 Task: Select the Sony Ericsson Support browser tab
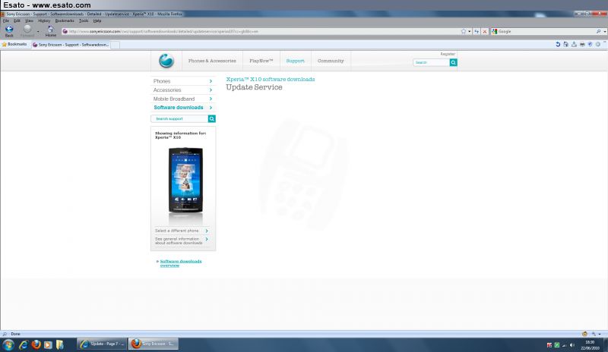click(71, 45)
